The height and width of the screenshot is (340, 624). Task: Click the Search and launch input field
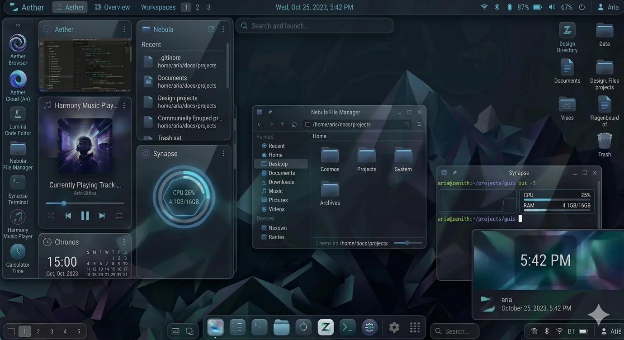[x=314, y=26]
